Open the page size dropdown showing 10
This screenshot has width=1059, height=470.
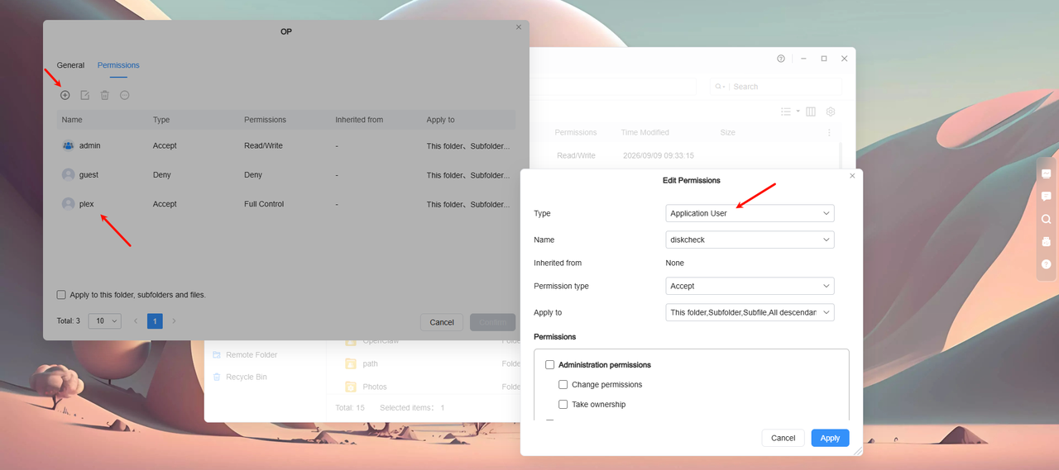105,320
